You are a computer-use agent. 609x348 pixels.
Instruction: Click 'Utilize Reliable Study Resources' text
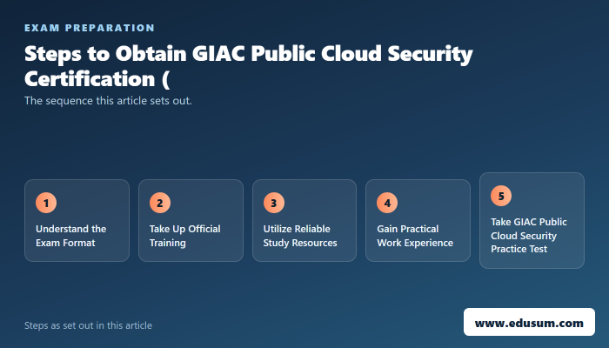pyautogui.click(x=300, y=236)
